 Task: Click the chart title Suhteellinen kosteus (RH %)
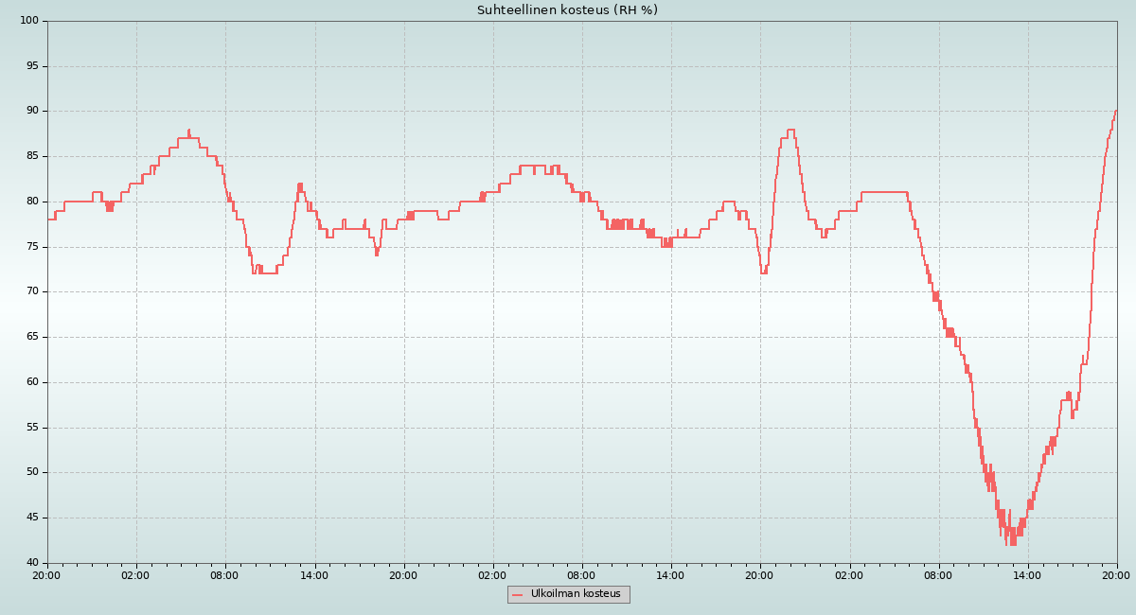(x=567, y=10)
